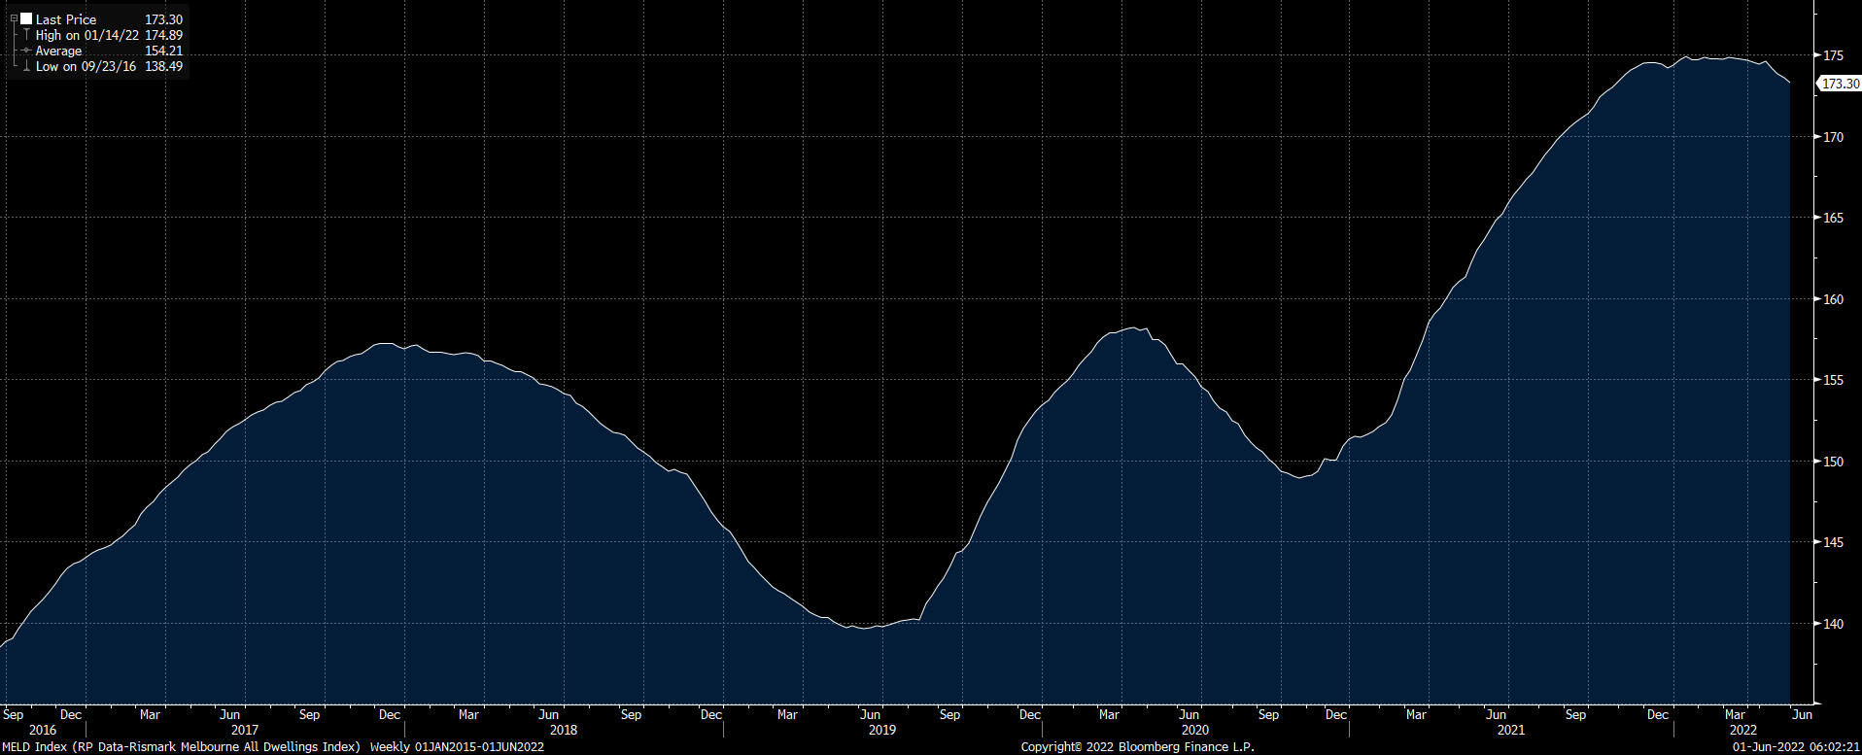Click the Average line icon in legend

pyautogui.click(x=26, y=51)
